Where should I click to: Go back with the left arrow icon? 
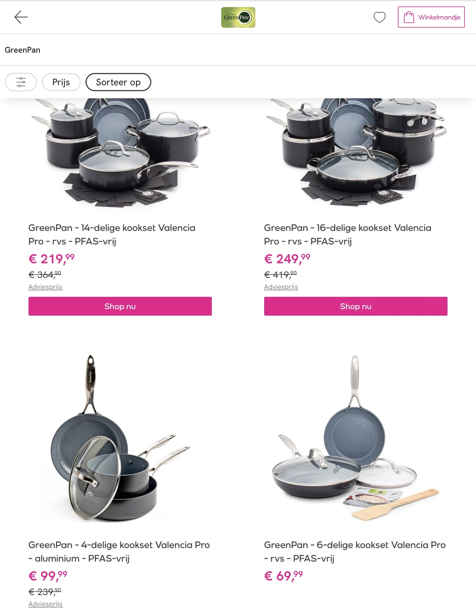(21, 17)
